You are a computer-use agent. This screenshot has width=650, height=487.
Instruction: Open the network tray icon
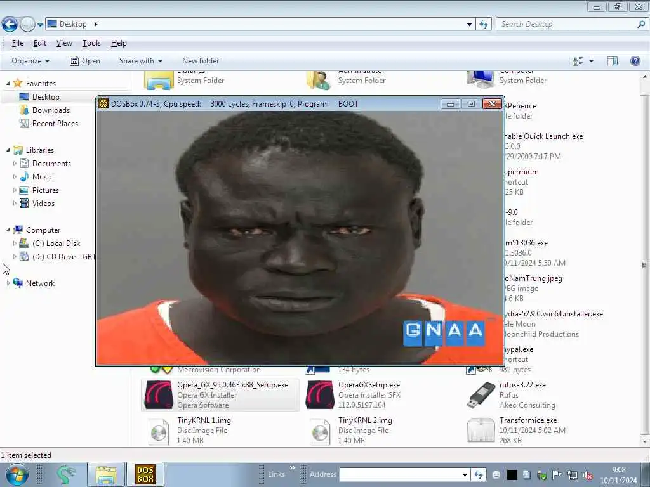573,475
